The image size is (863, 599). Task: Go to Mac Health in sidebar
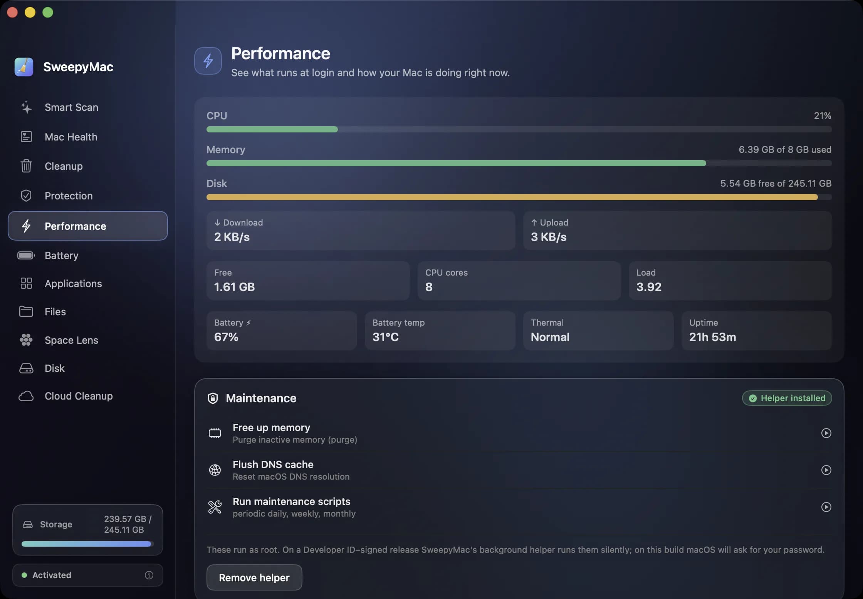(x=88, y=137)
